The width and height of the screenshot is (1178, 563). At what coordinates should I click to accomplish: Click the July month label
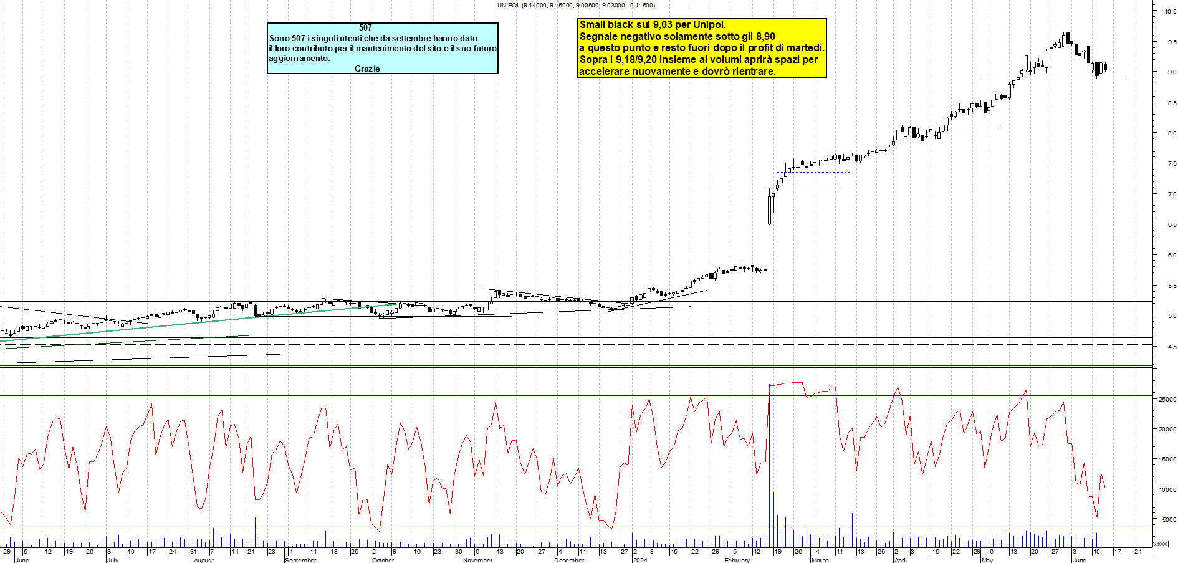(113, 560)
